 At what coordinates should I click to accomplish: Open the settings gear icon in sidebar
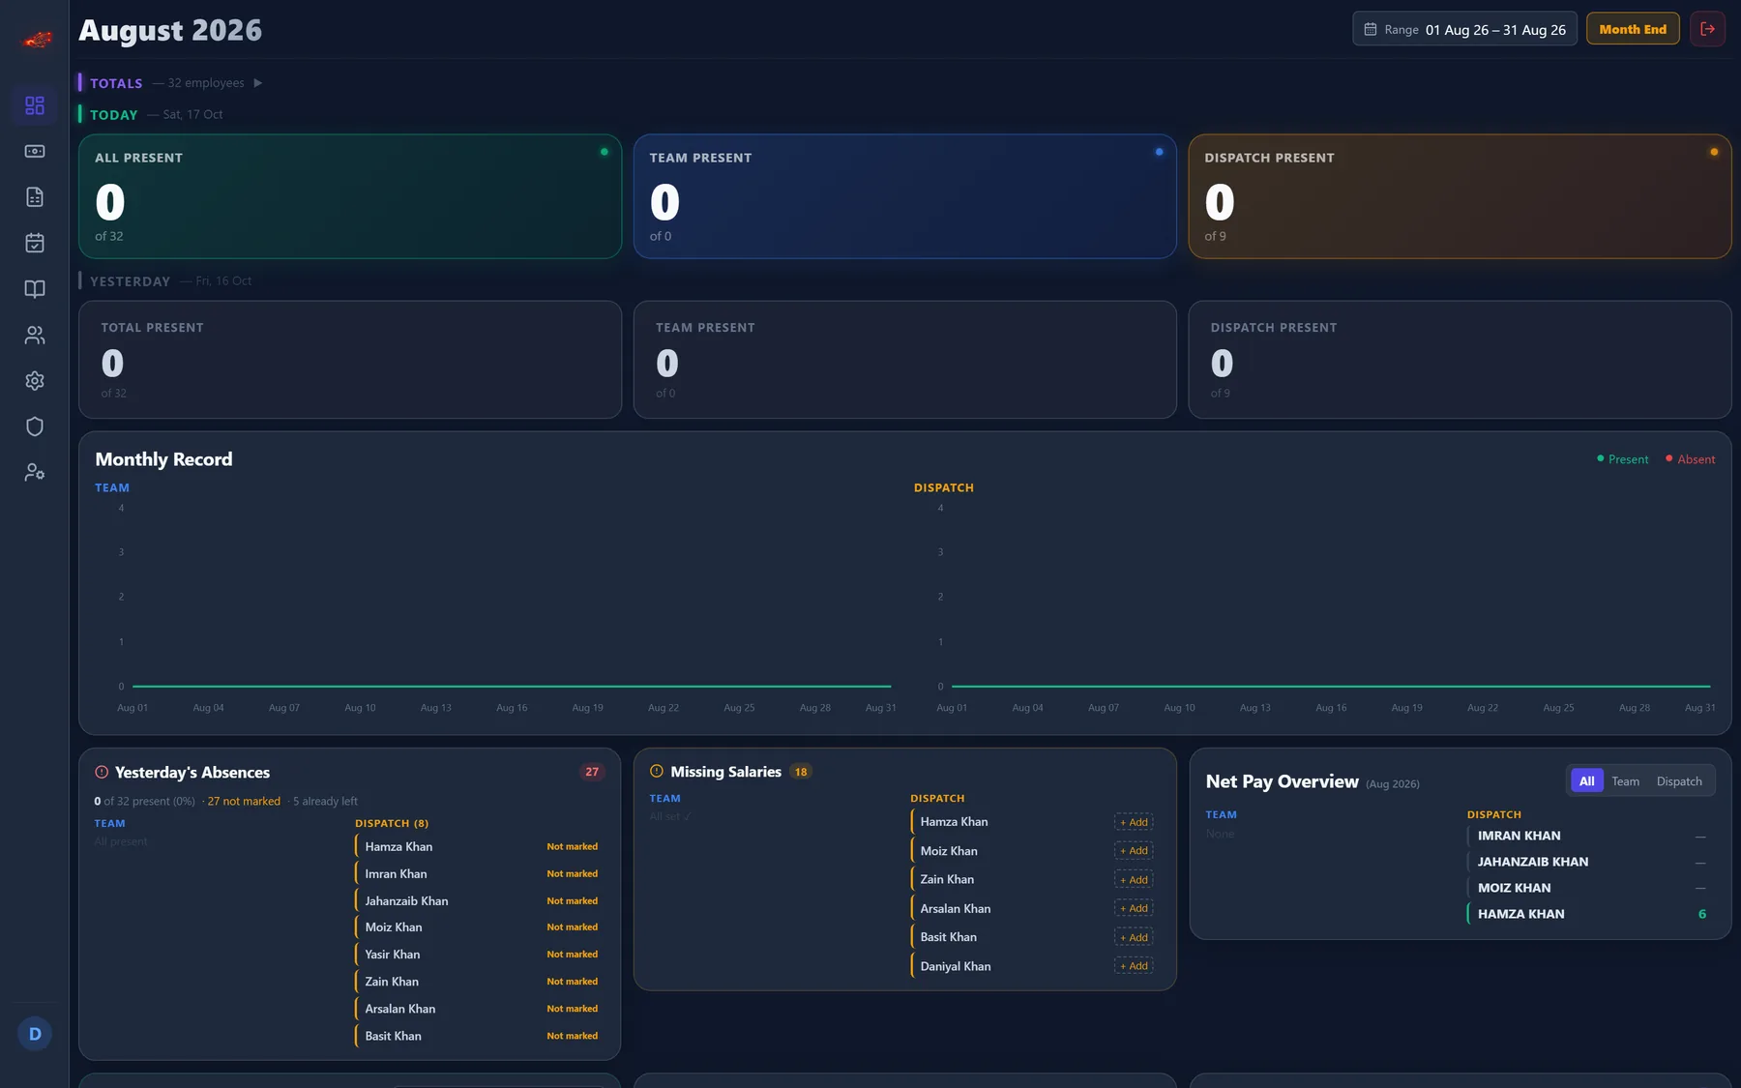tap(35, 381)
